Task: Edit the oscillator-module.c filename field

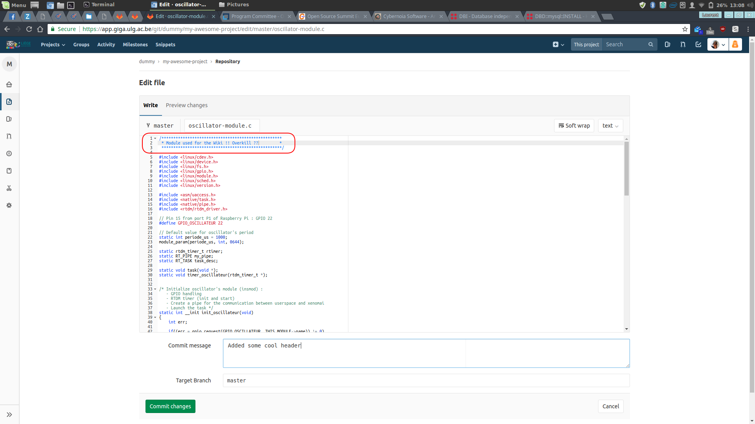Action: 222,126
